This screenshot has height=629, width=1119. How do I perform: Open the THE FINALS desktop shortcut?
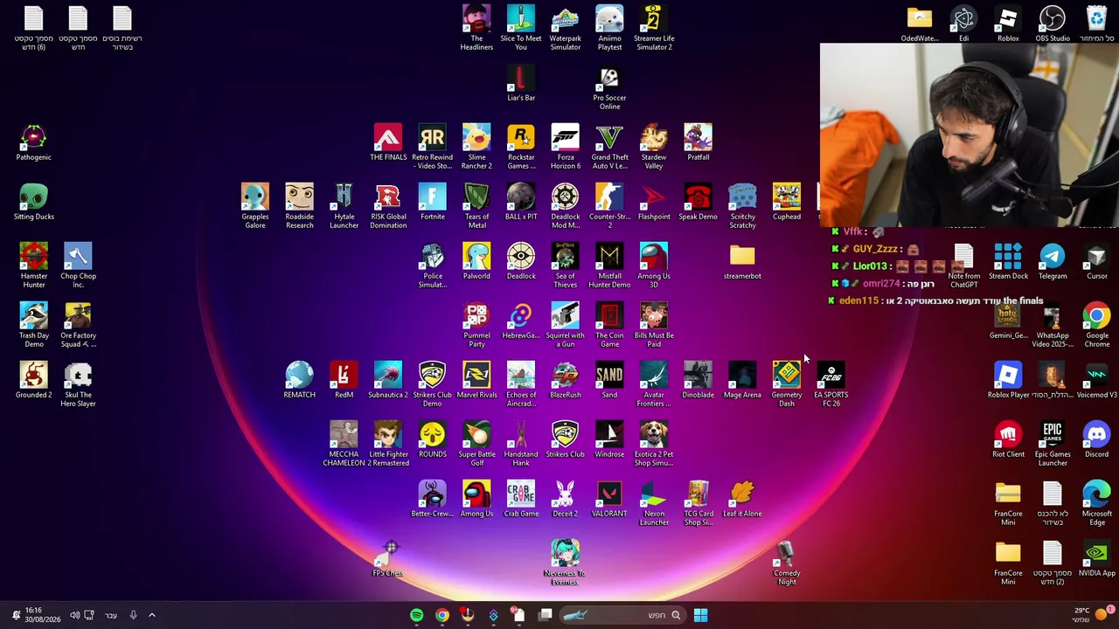388,143
